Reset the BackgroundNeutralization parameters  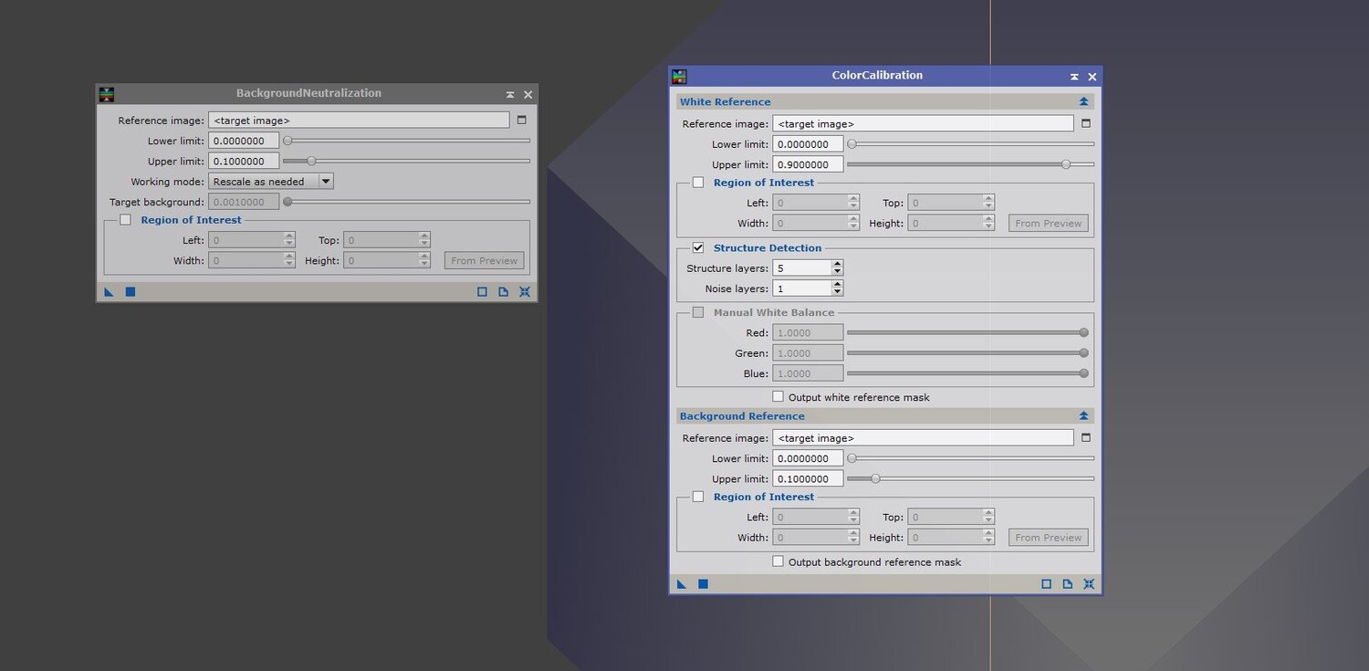(525, 292)
